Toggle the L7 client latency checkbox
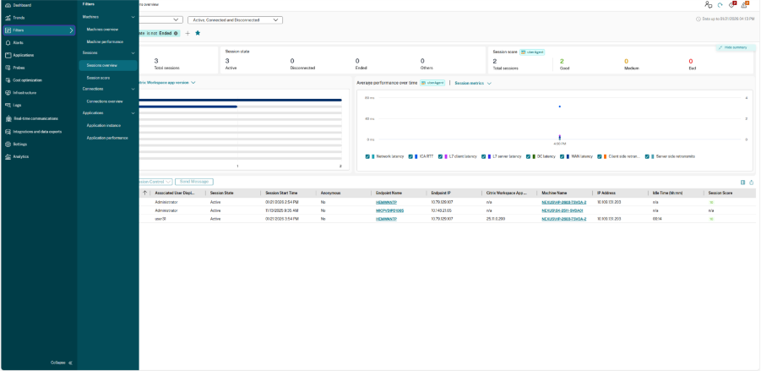This screenshot has height=371, width=761. [440, 156]
